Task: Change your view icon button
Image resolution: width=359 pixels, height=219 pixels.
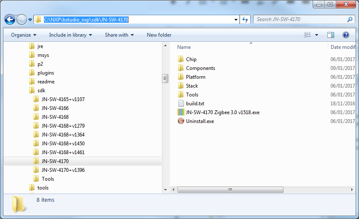Action: [x=307, y=35]
